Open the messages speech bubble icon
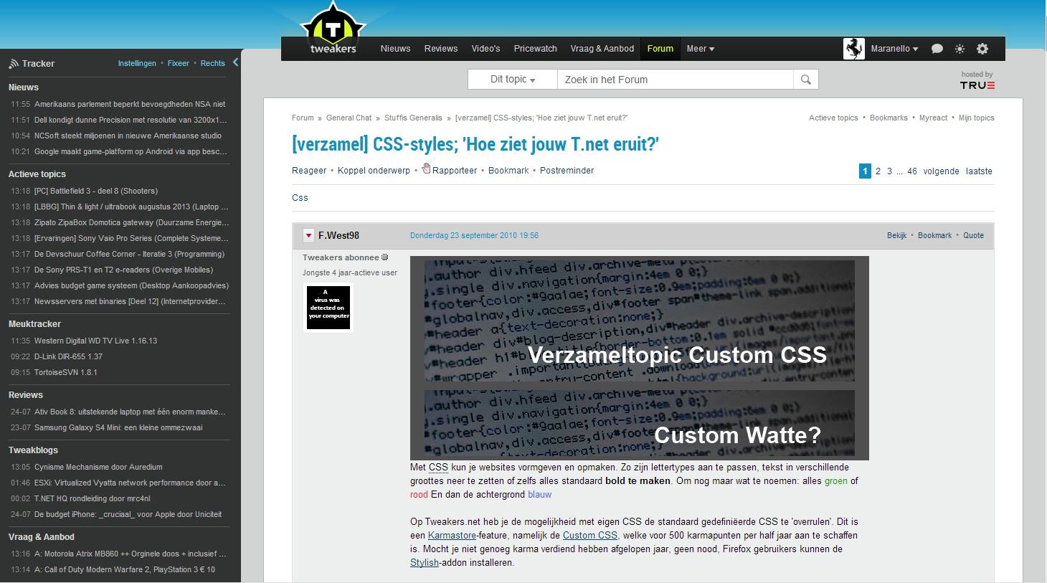Screen dimensions: 1047x583 coord(937,49)
